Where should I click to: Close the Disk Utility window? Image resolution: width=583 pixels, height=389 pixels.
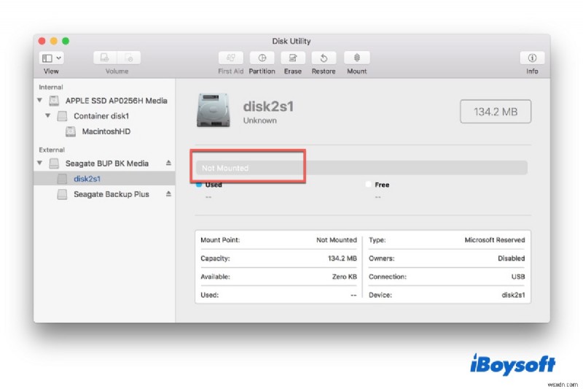pyautogui.click(x=42, y=41)
